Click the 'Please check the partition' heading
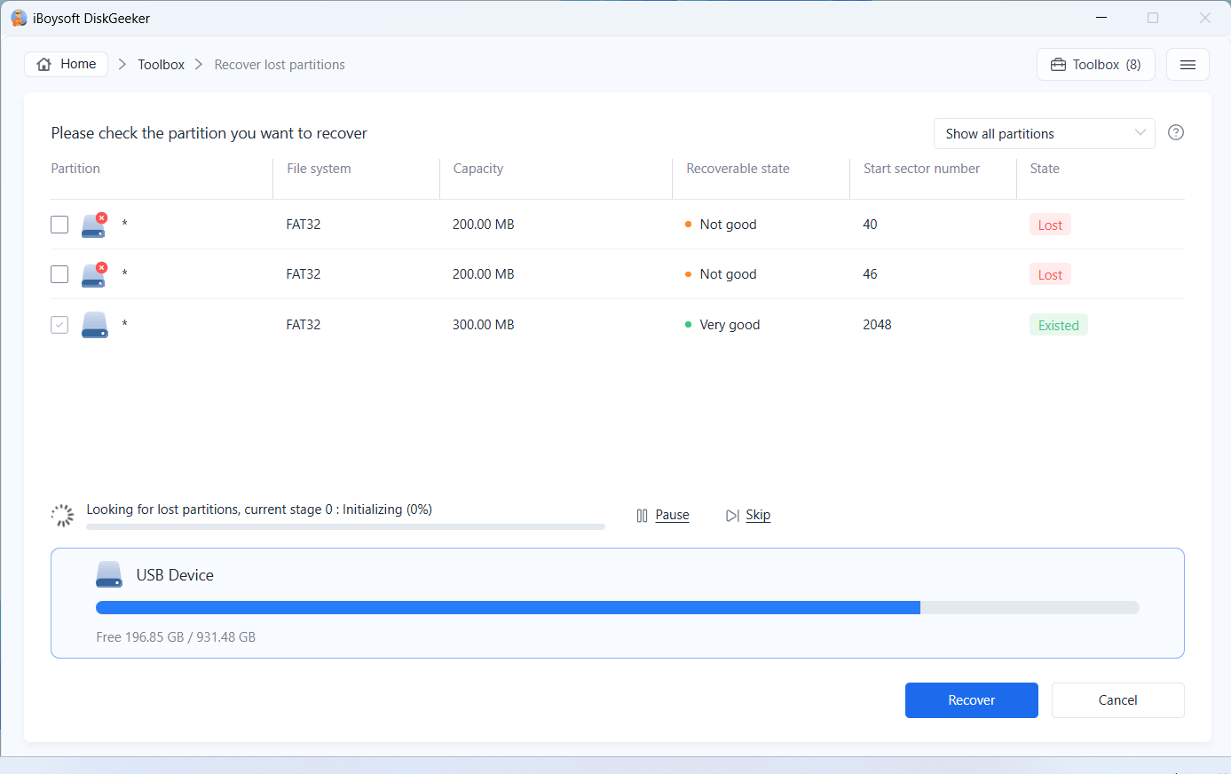 click(x=209, y=133)
